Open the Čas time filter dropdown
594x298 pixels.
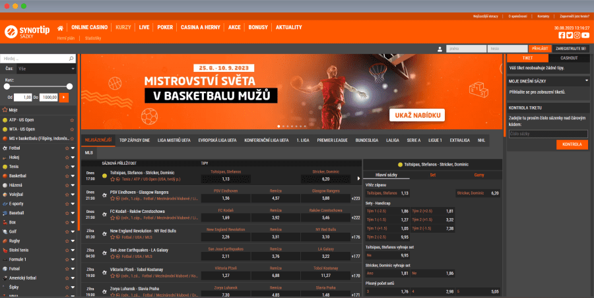[x=45, y=68]
